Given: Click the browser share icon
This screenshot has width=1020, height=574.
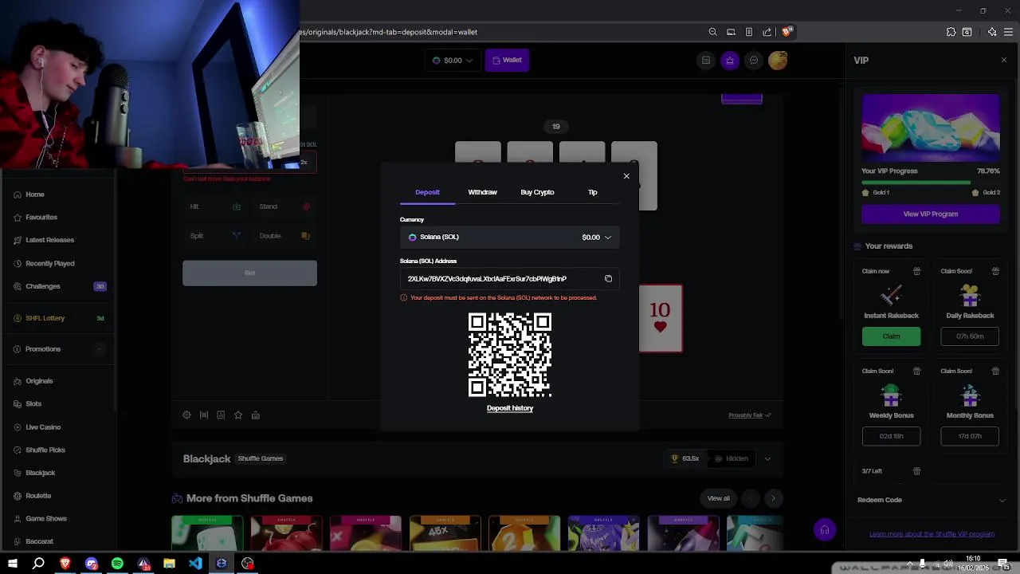Looking at the screenshot, I should [x=767, y=32].
